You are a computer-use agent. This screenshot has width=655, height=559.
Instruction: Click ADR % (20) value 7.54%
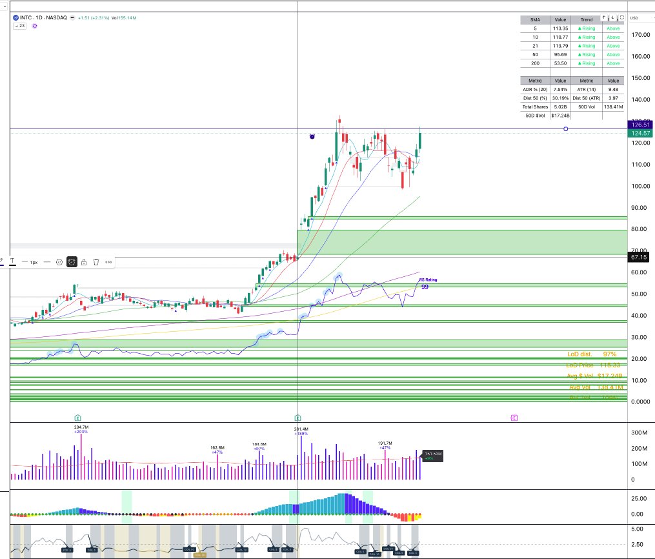click(560, 90)
